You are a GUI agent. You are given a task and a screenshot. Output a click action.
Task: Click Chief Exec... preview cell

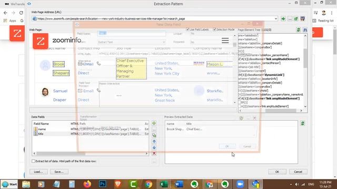click(194, 129)
